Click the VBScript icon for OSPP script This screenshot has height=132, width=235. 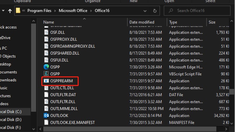46,74
